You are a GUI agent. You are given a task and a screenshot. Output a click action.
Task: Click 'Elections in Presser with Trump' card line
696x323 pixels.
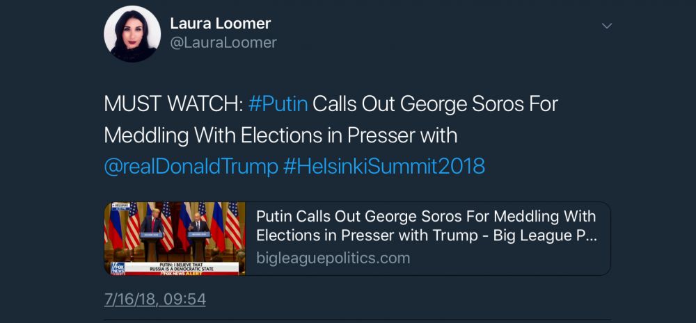(373, 235)
